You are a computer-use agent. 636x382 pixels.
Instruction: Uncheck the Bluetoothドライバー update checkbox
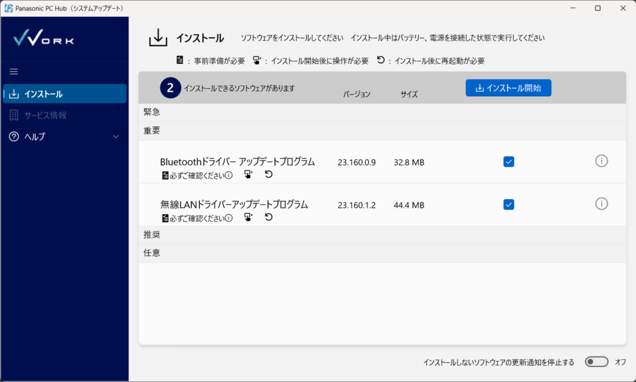tap(509, 161)
